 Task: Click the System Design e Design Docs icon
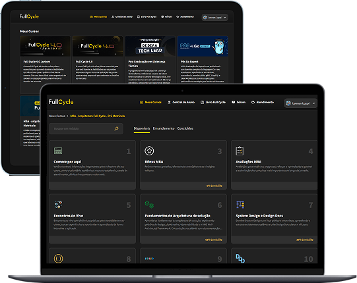coord(240,205)
